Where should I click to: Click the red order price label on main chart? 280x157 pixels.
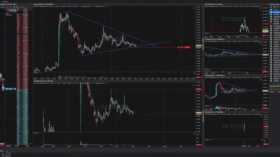click(187, 48)
